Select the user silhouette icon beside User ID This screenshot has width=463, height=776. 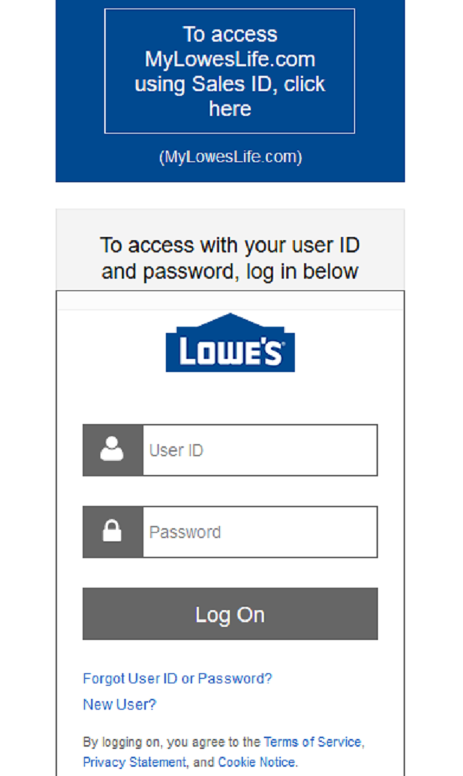pos(112,449)
